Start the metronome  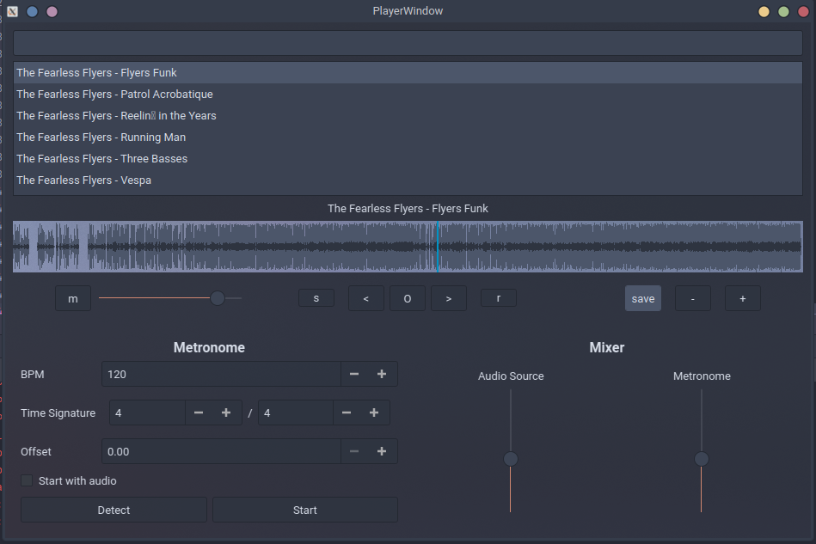pyautogui.click(x=305, y=510)
